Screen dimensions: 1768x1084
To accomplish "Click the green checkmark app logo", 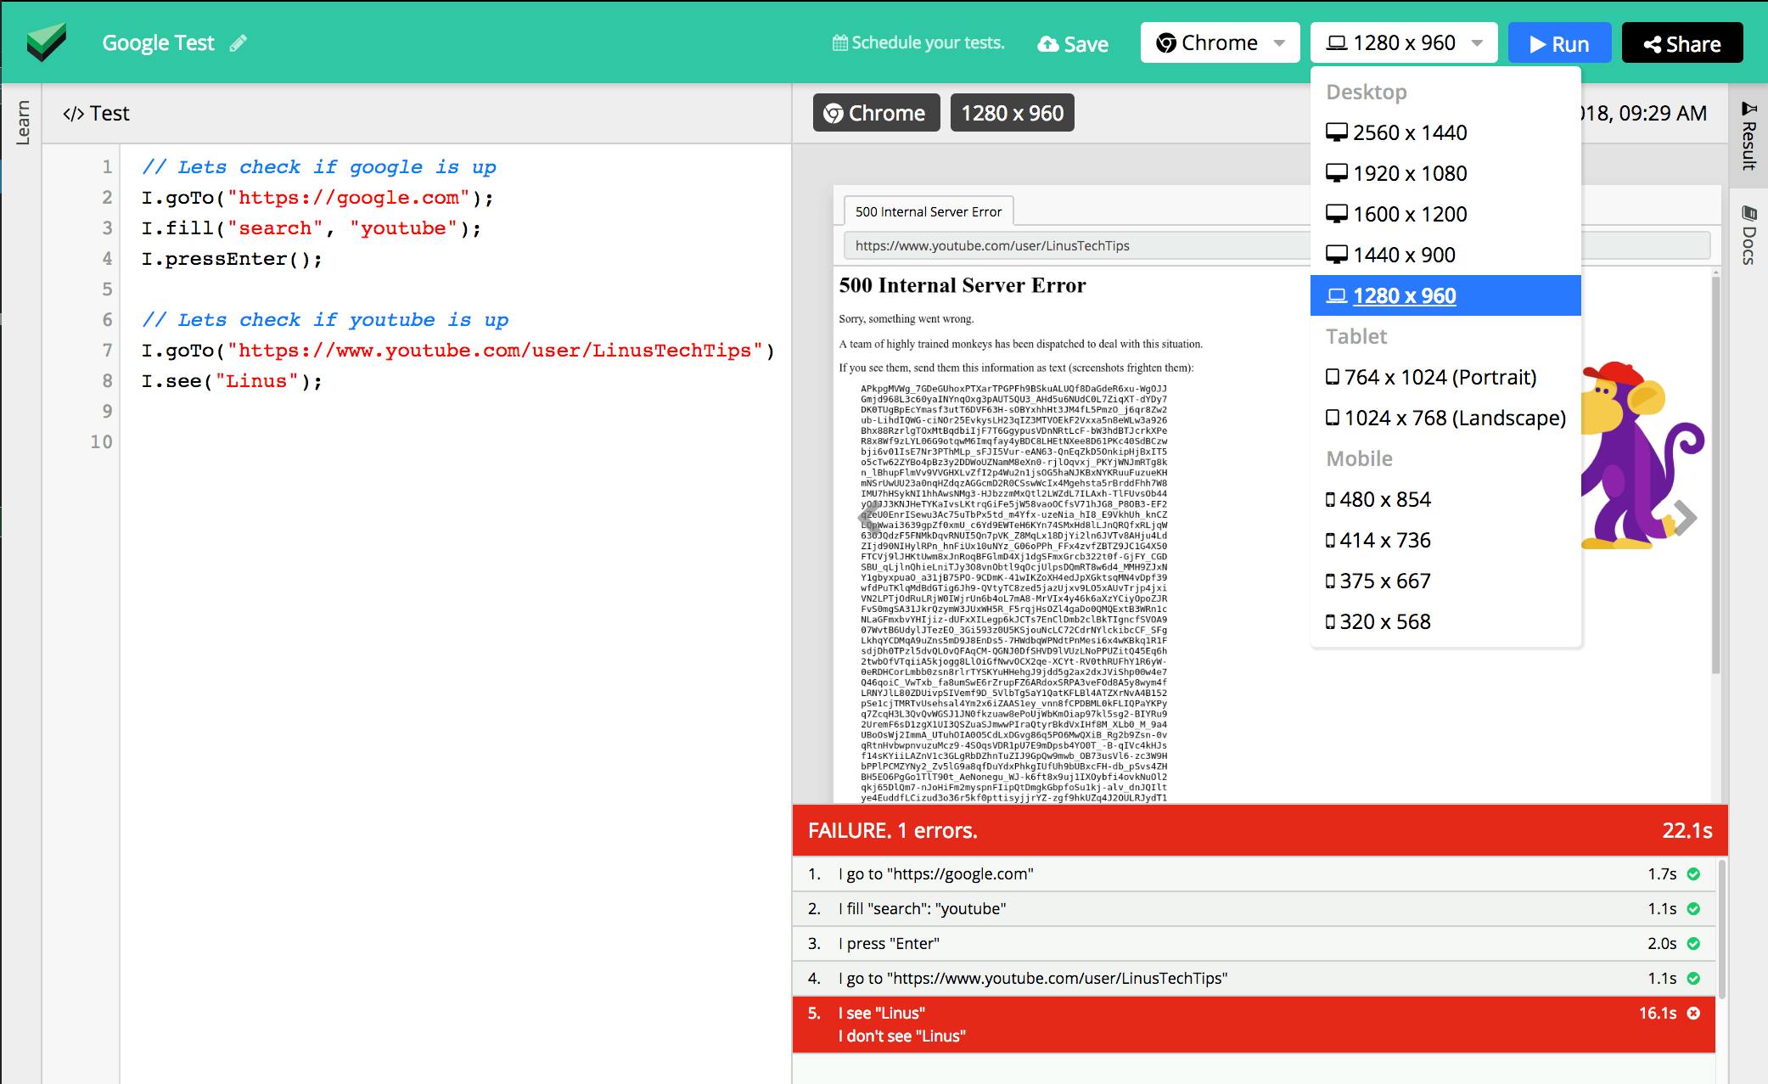I will 46,42.
